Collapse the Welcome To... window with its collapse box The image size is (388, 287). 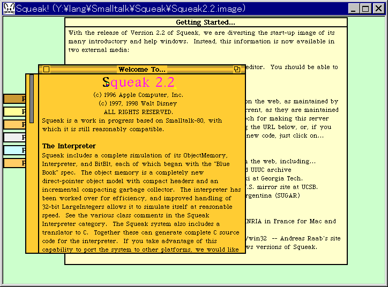(x=237, y=69)
